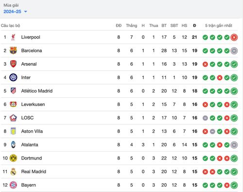Screen dimensions: 243x192
Task: Click the Liverpool club crest
Action: click(x=13, y=37)
